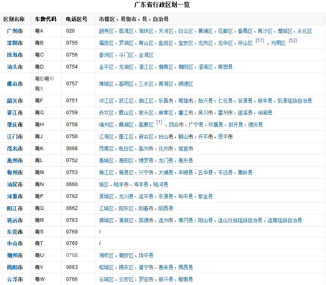The width and height of the screenshot is (326, 285).
Task: Click the 紫金县 county link
Action: point(205,196)
